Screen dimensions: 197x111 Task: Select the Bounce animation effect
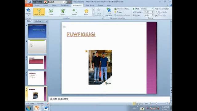tap(74, 12)
